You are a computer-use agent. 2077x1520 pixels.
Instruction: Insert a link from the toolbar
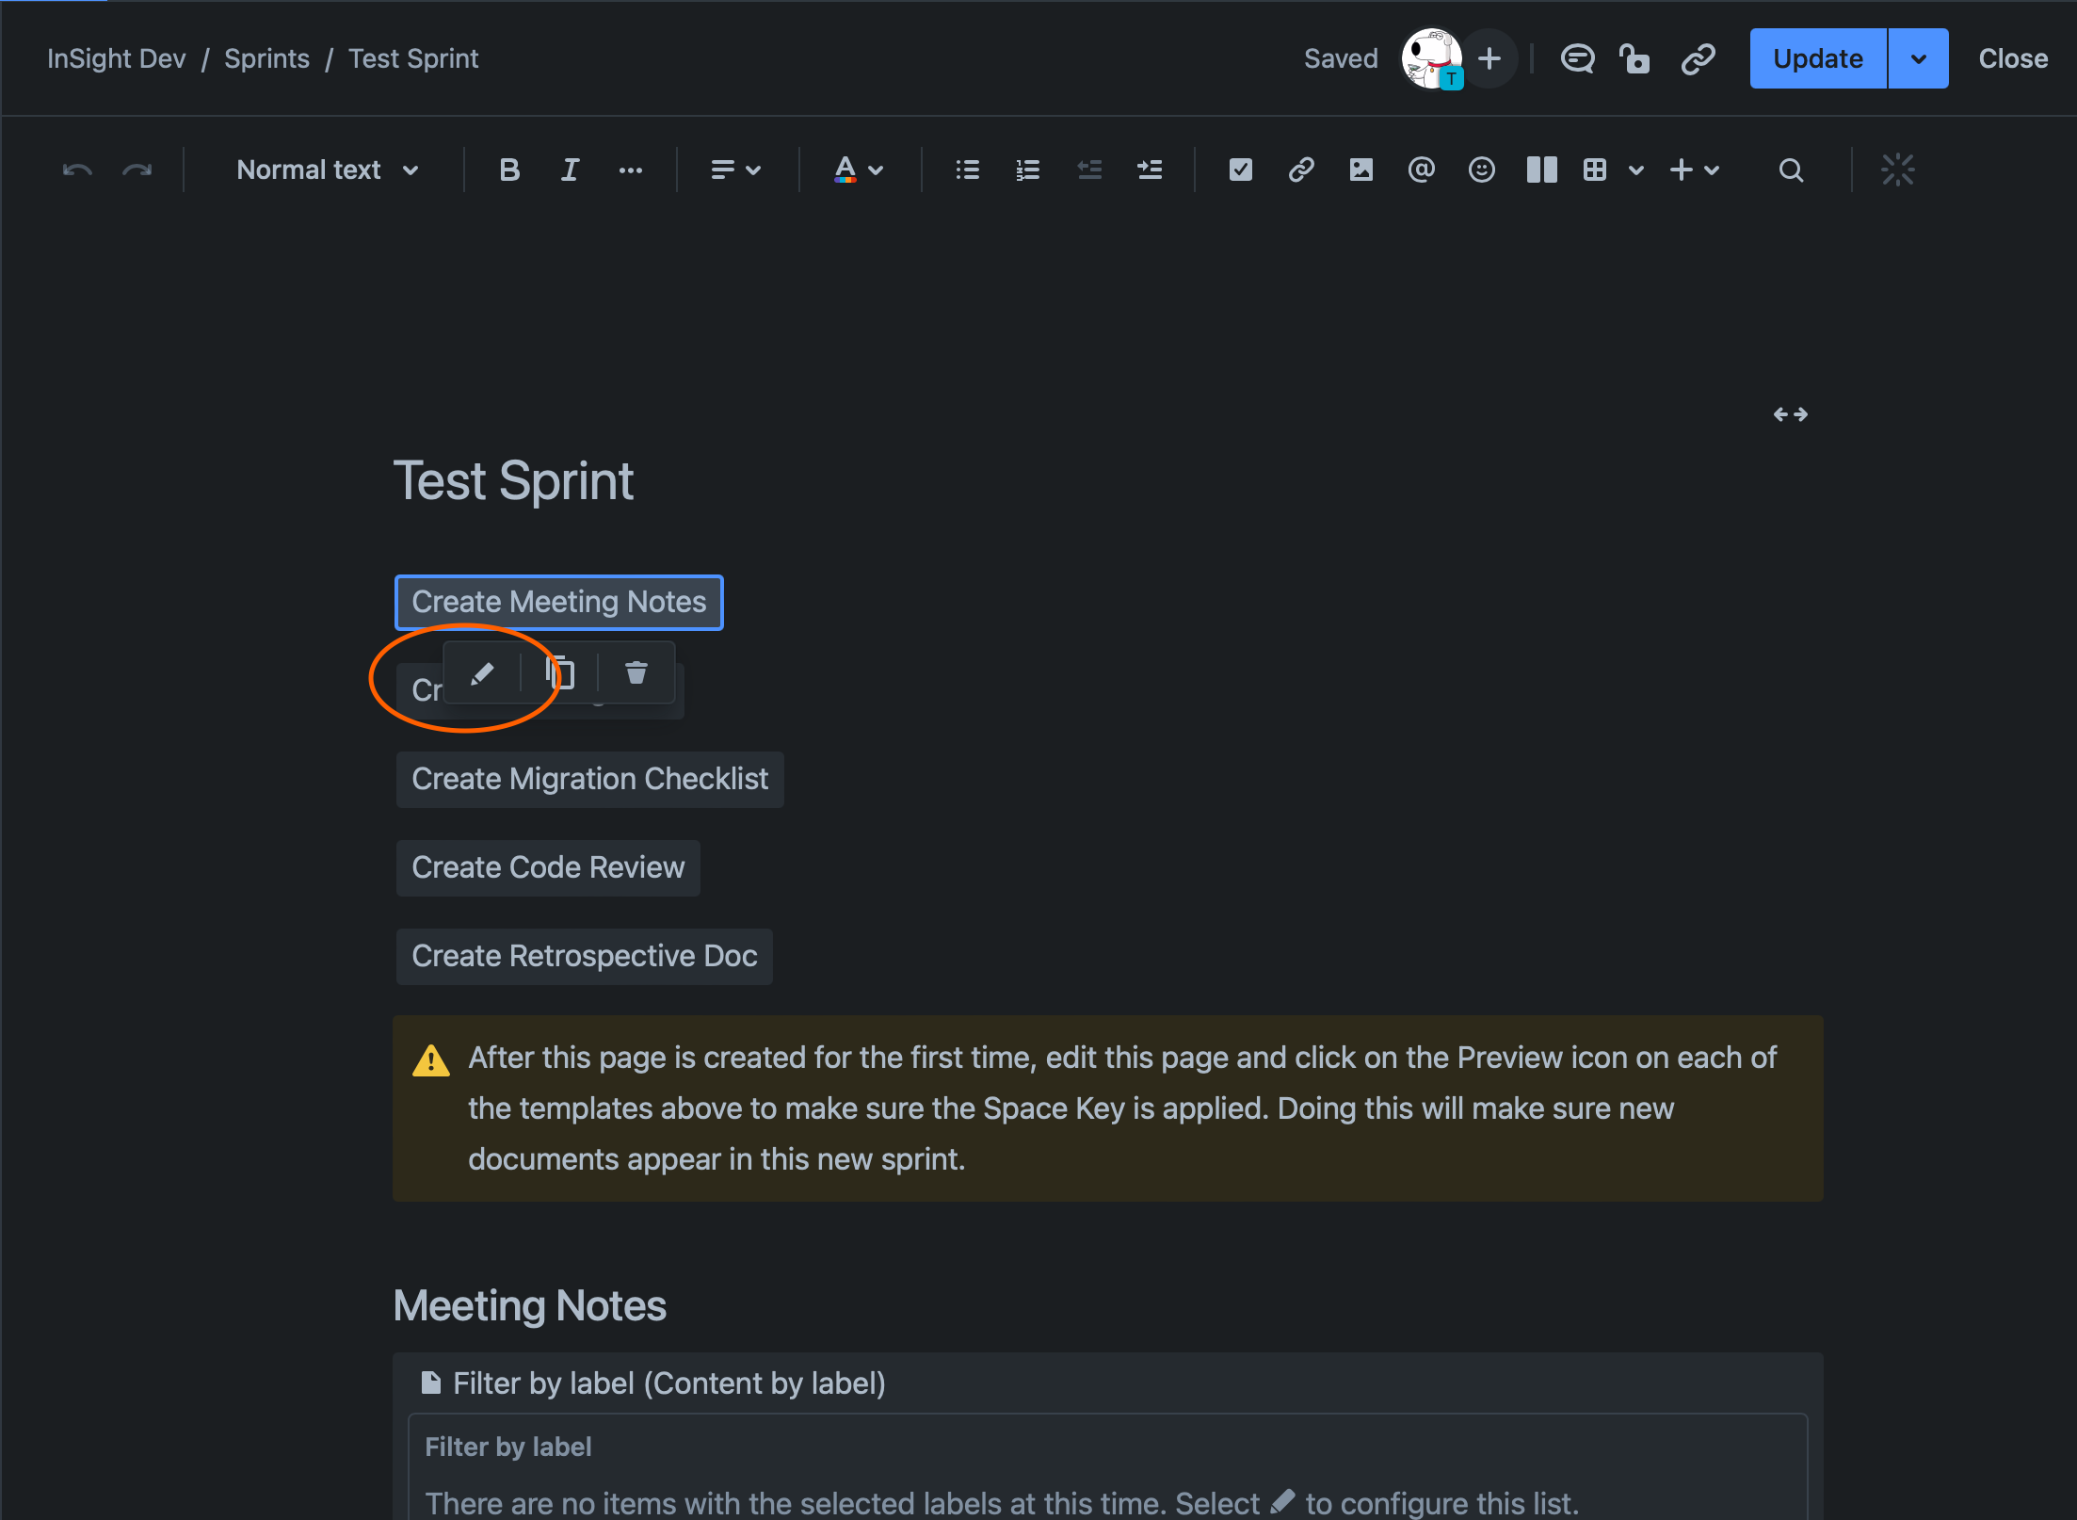1301,170
